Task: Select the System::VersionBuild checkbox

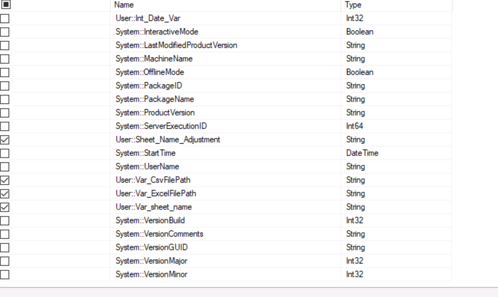Action: (x=5, y=220)
